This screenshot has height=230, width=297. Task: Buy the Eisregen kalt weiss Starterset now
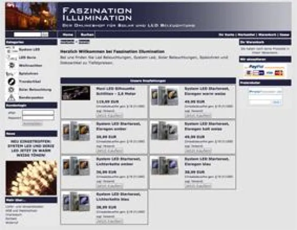point(198,151)
